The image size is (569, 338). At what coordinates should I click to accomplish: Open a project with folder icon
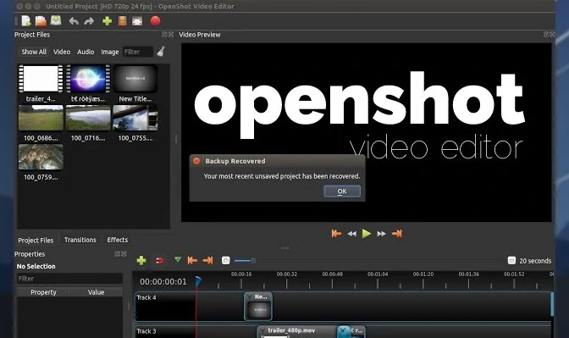[x=41, y=21]
